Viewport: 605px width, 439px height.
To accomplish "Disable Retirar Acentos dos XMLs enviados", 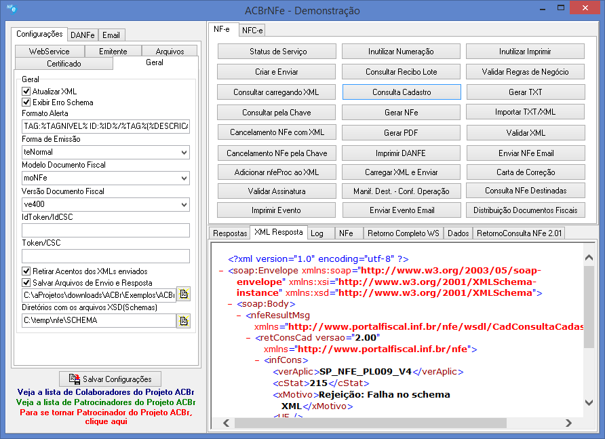I will tap(26, 271).
